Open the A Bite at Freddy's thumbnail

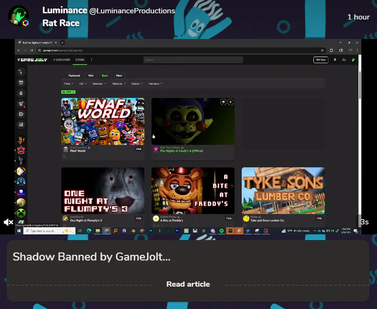(193, 191)
